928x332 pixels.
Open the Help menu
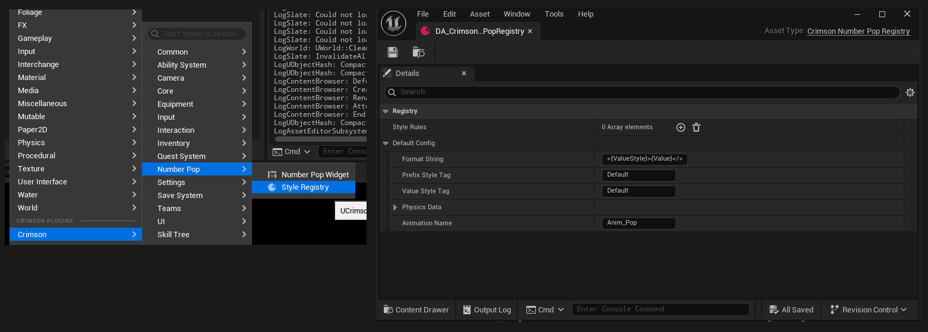586,14
